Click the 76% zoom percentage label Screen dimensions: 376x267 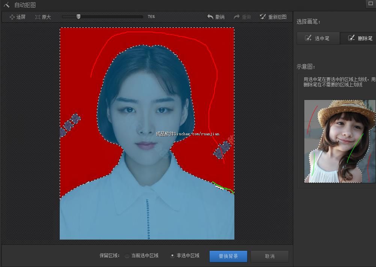point(151,17)
